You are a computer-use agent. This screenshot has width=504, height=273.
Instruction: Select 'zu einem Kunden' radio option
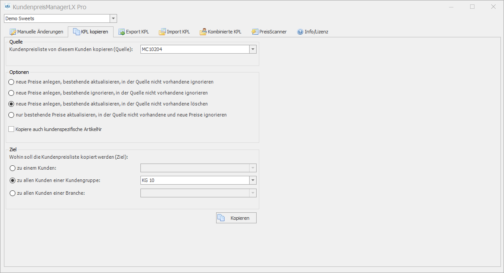coord(12,168)
